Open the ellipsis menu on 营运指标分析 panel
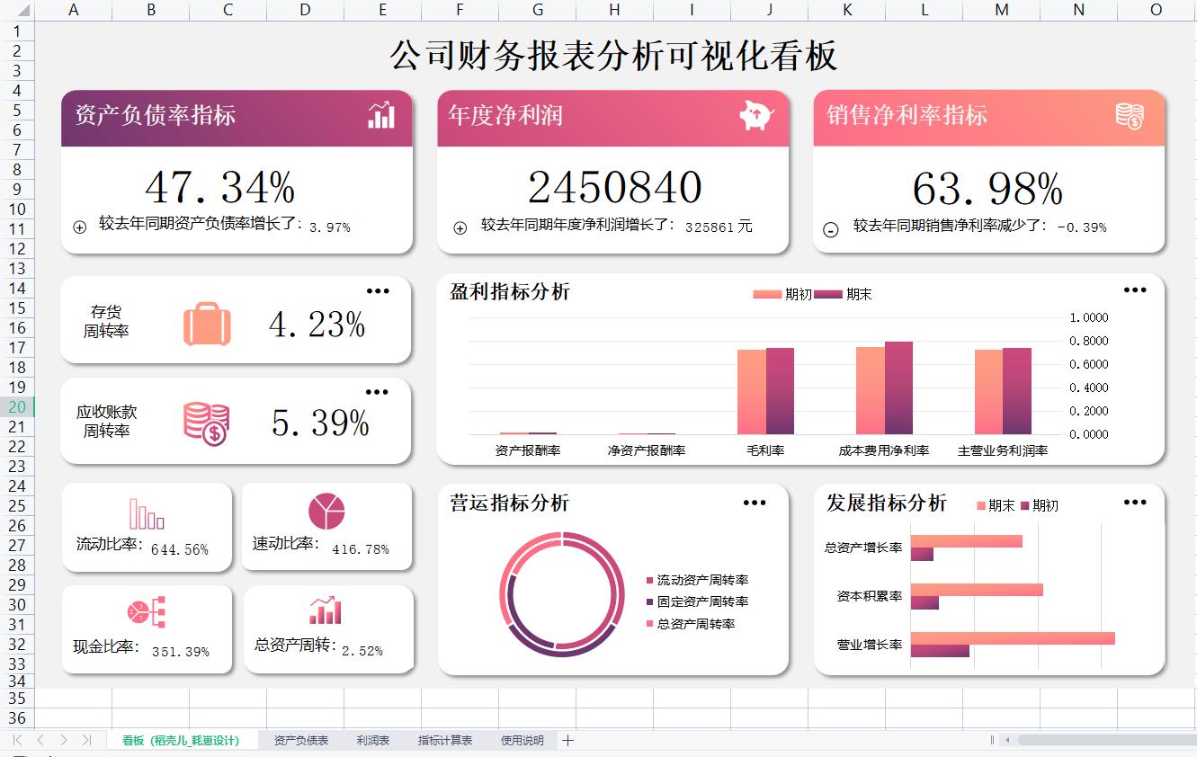1197x757 pixels. (754, 503)
